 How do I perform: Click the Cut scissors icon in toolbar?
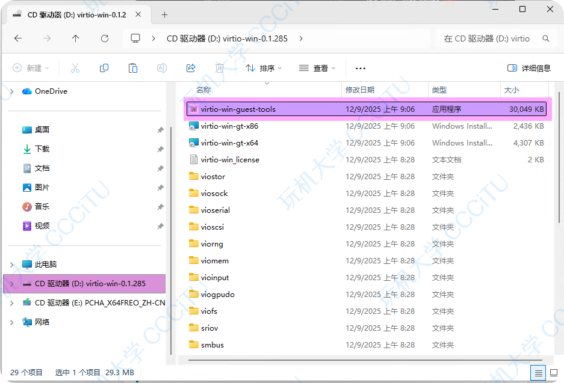75,68
